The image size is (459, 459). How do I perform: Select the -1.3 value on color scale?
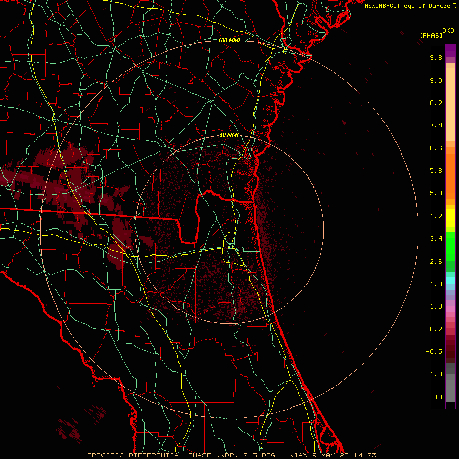tap(434, 374)
